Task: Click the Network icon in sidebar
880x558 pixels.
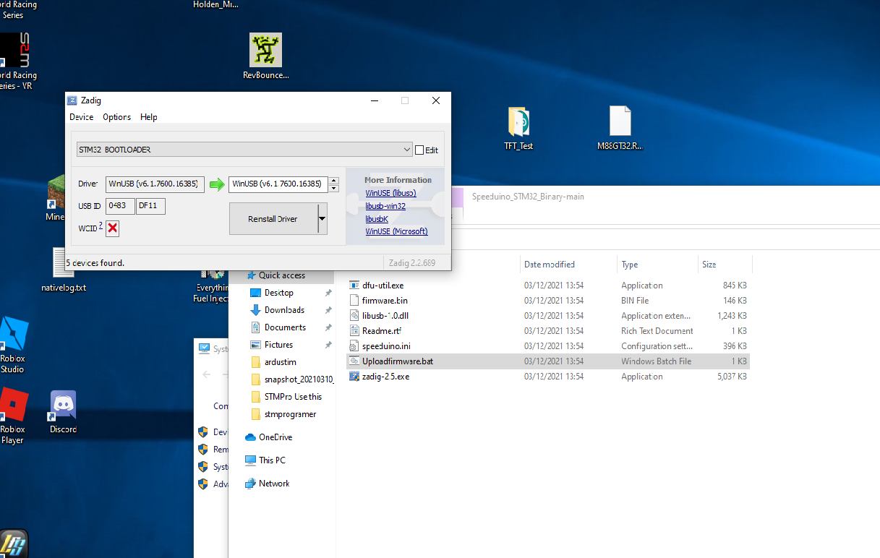Action: pos(250,484)
